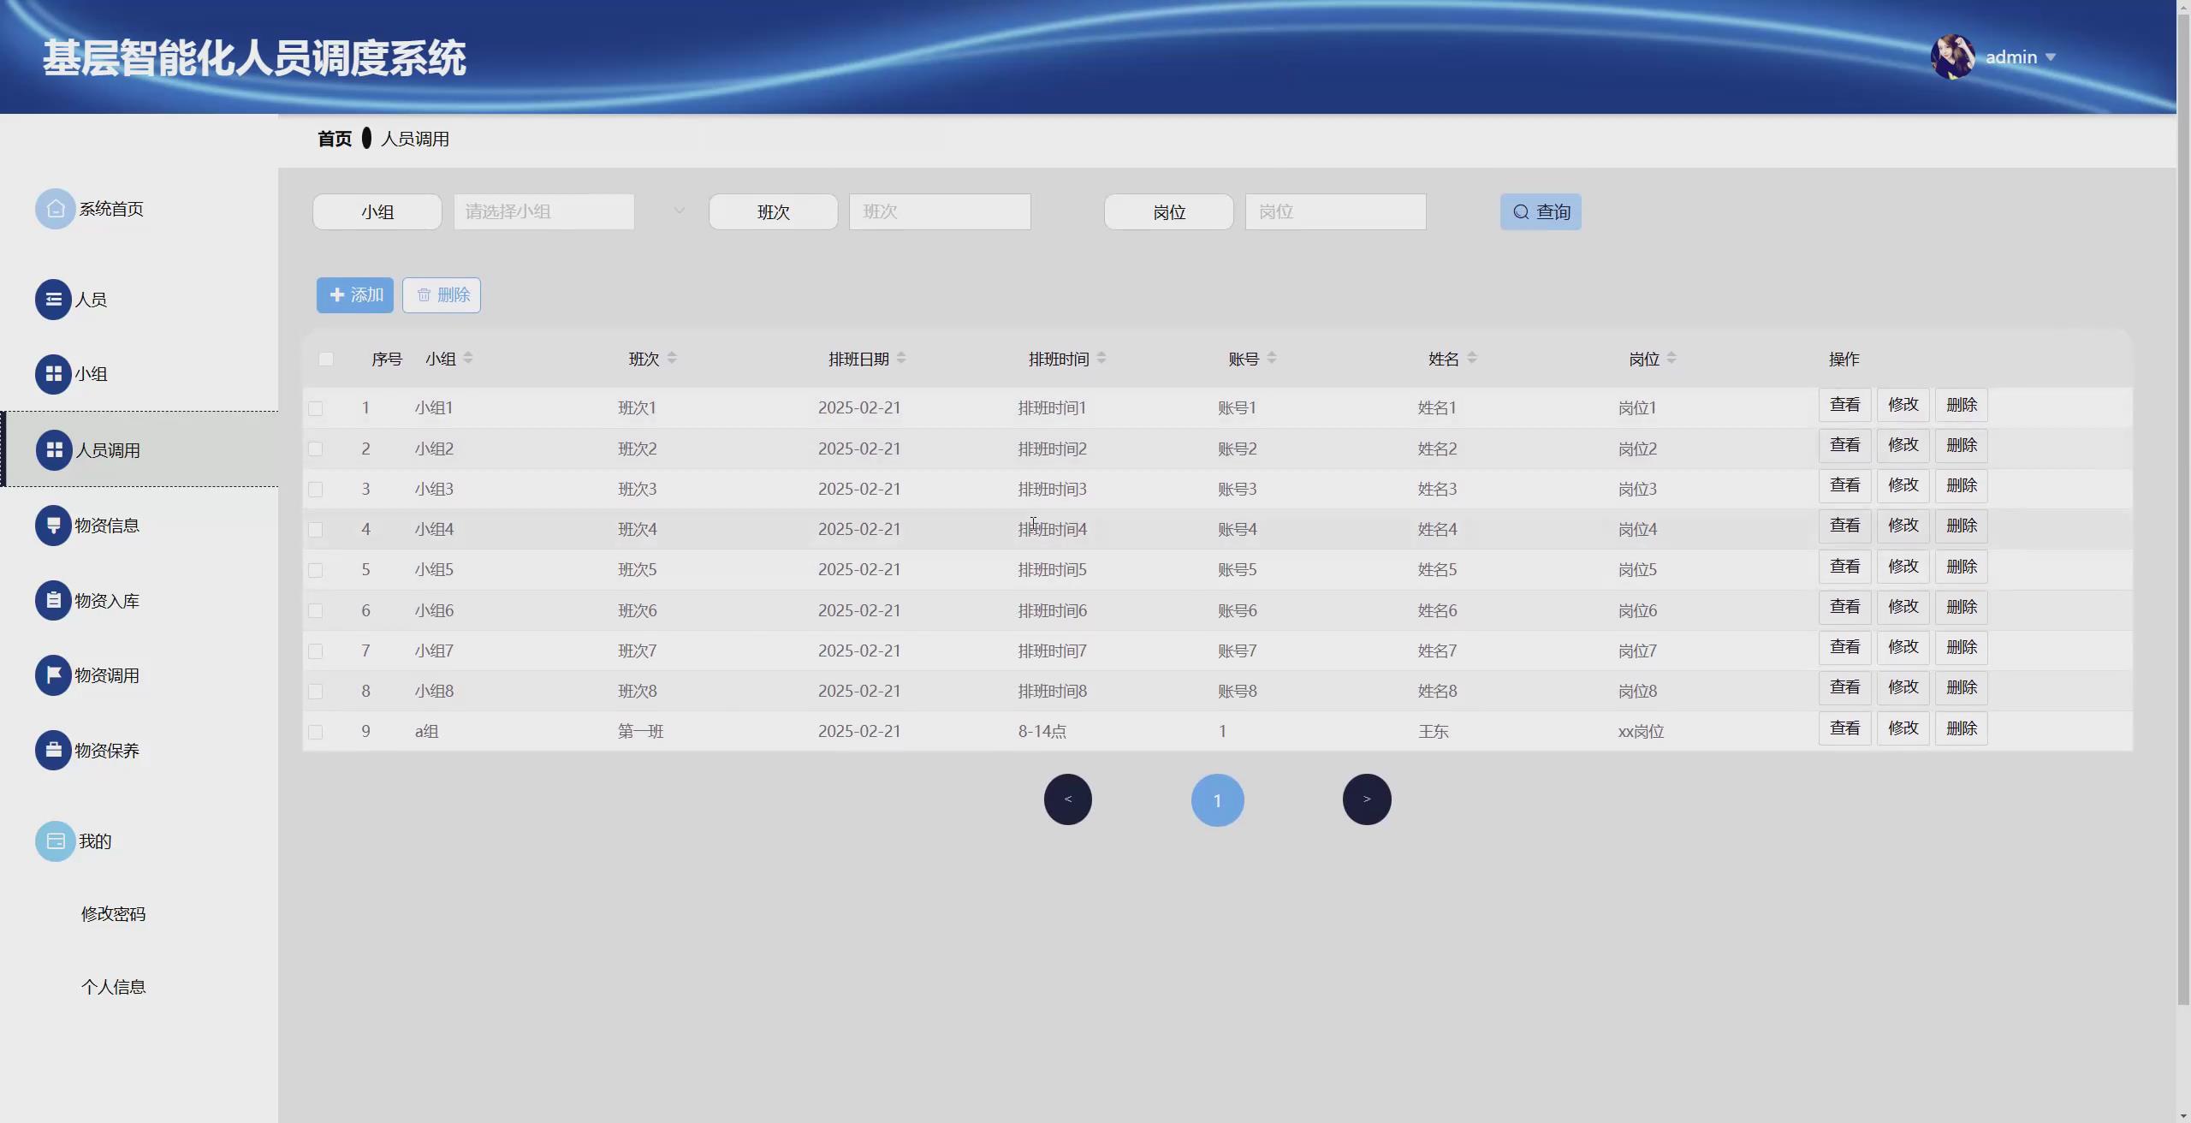Screen dimensions: 2191x1123
Task: Click the 我的 card icon in sidebar
Action: click(x=55, y=841)
